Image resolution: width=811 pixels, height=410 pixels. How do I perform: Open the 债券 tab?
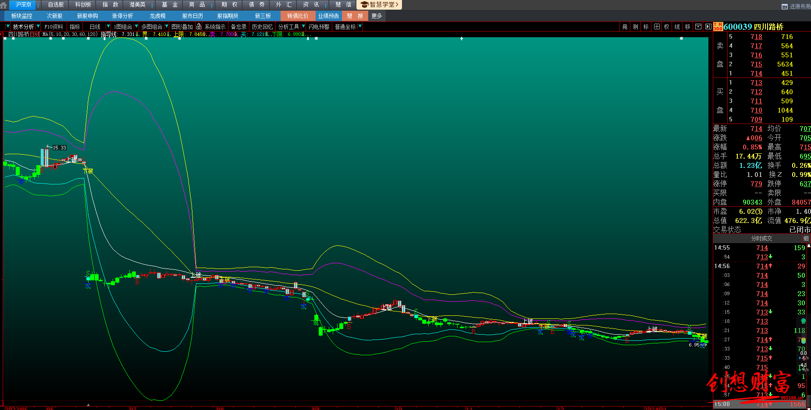pos(256,5)
